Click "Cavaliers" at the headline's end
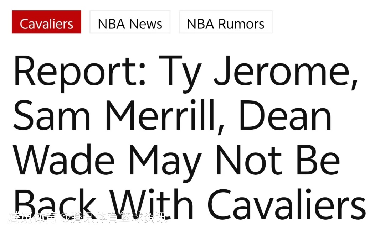385x230 pixels. (x=287, y=204)
